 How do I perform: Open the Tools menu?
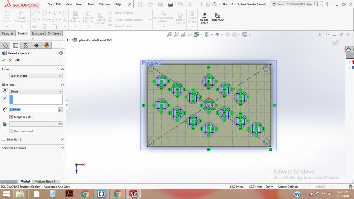click(91, 4)
